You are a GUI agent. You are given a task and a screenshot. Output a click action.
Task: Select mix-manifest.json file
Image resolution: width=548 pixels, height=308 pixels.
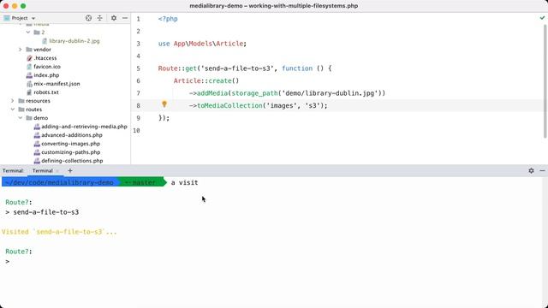click(x=57, y=84)
